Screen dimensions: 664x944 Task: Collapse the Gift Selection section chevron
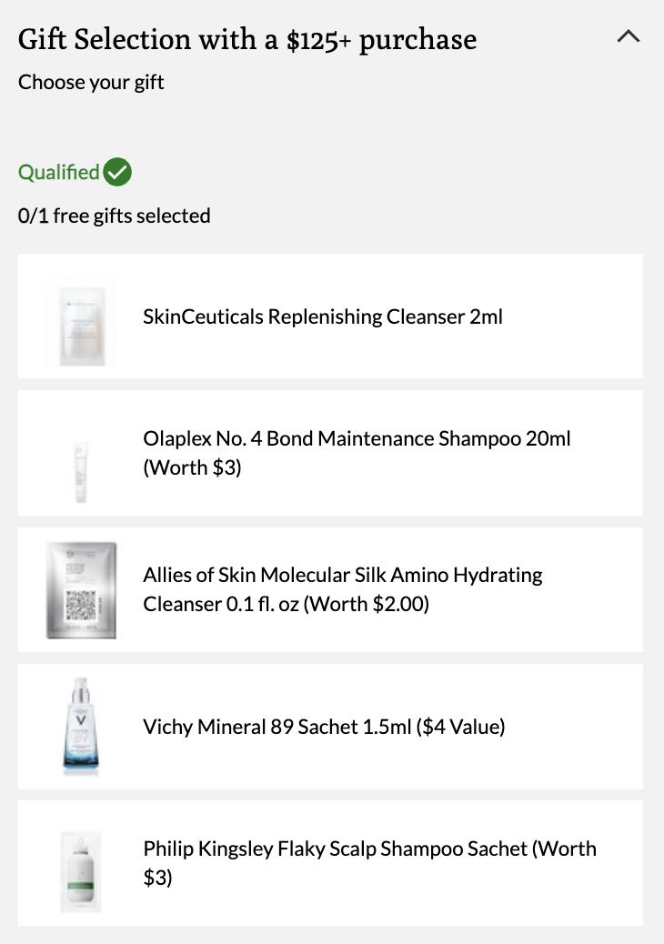[x=628, y=36]
